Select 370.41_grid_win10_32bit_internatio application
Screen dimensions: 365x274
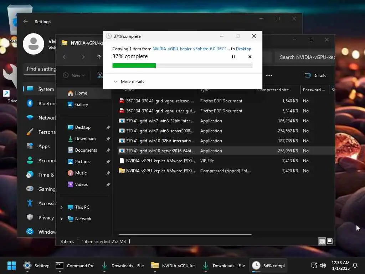pos(226,141)
